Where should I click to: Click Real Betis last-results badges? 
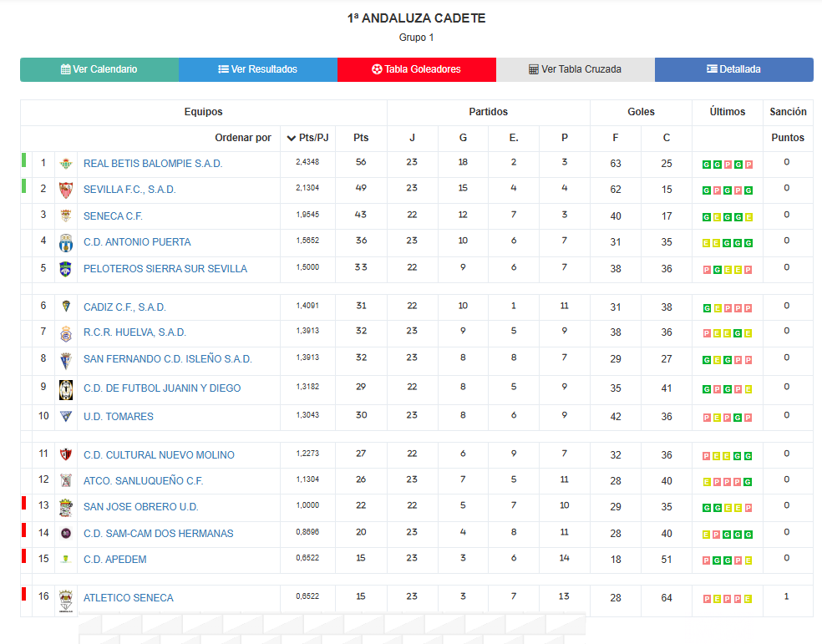pyautogui.click(x=727, y=165)
